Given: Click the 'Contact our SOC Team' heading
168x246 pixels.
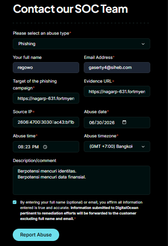Looking at the screenshot, I should coord(71,9).
